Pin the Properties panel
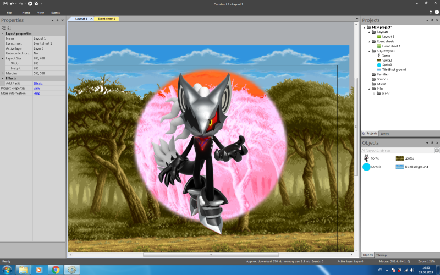 [x=58, y=20]
